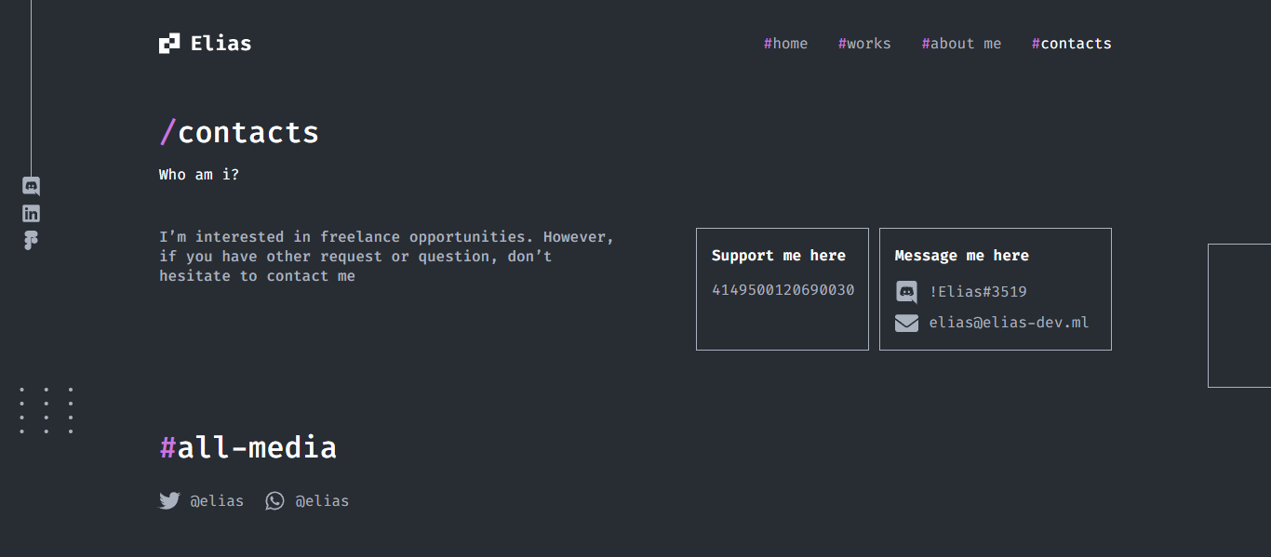1271x557 pixels.
Task: Select the card number 4149500120690030
Action: [x=783, y=290]
